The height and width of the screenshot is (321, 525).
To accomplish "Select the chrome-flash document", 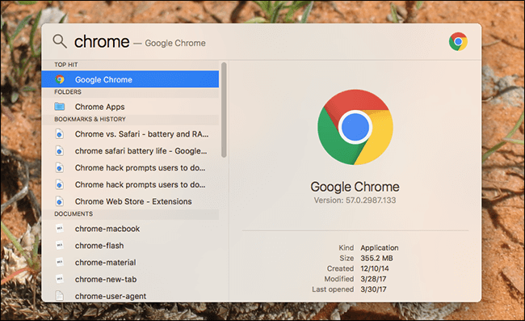I will coord(130,245).
